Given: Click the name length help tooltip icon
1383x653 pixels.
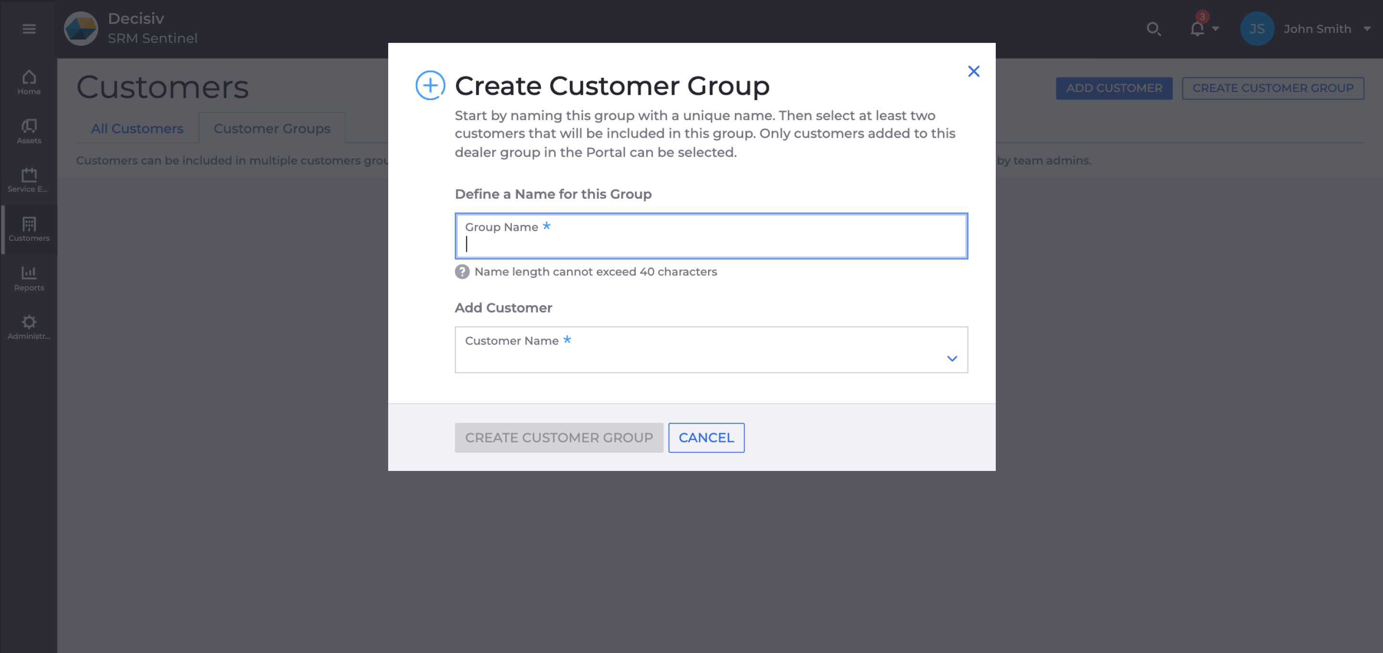Looking at the screenshot, I should click(462, 272).
